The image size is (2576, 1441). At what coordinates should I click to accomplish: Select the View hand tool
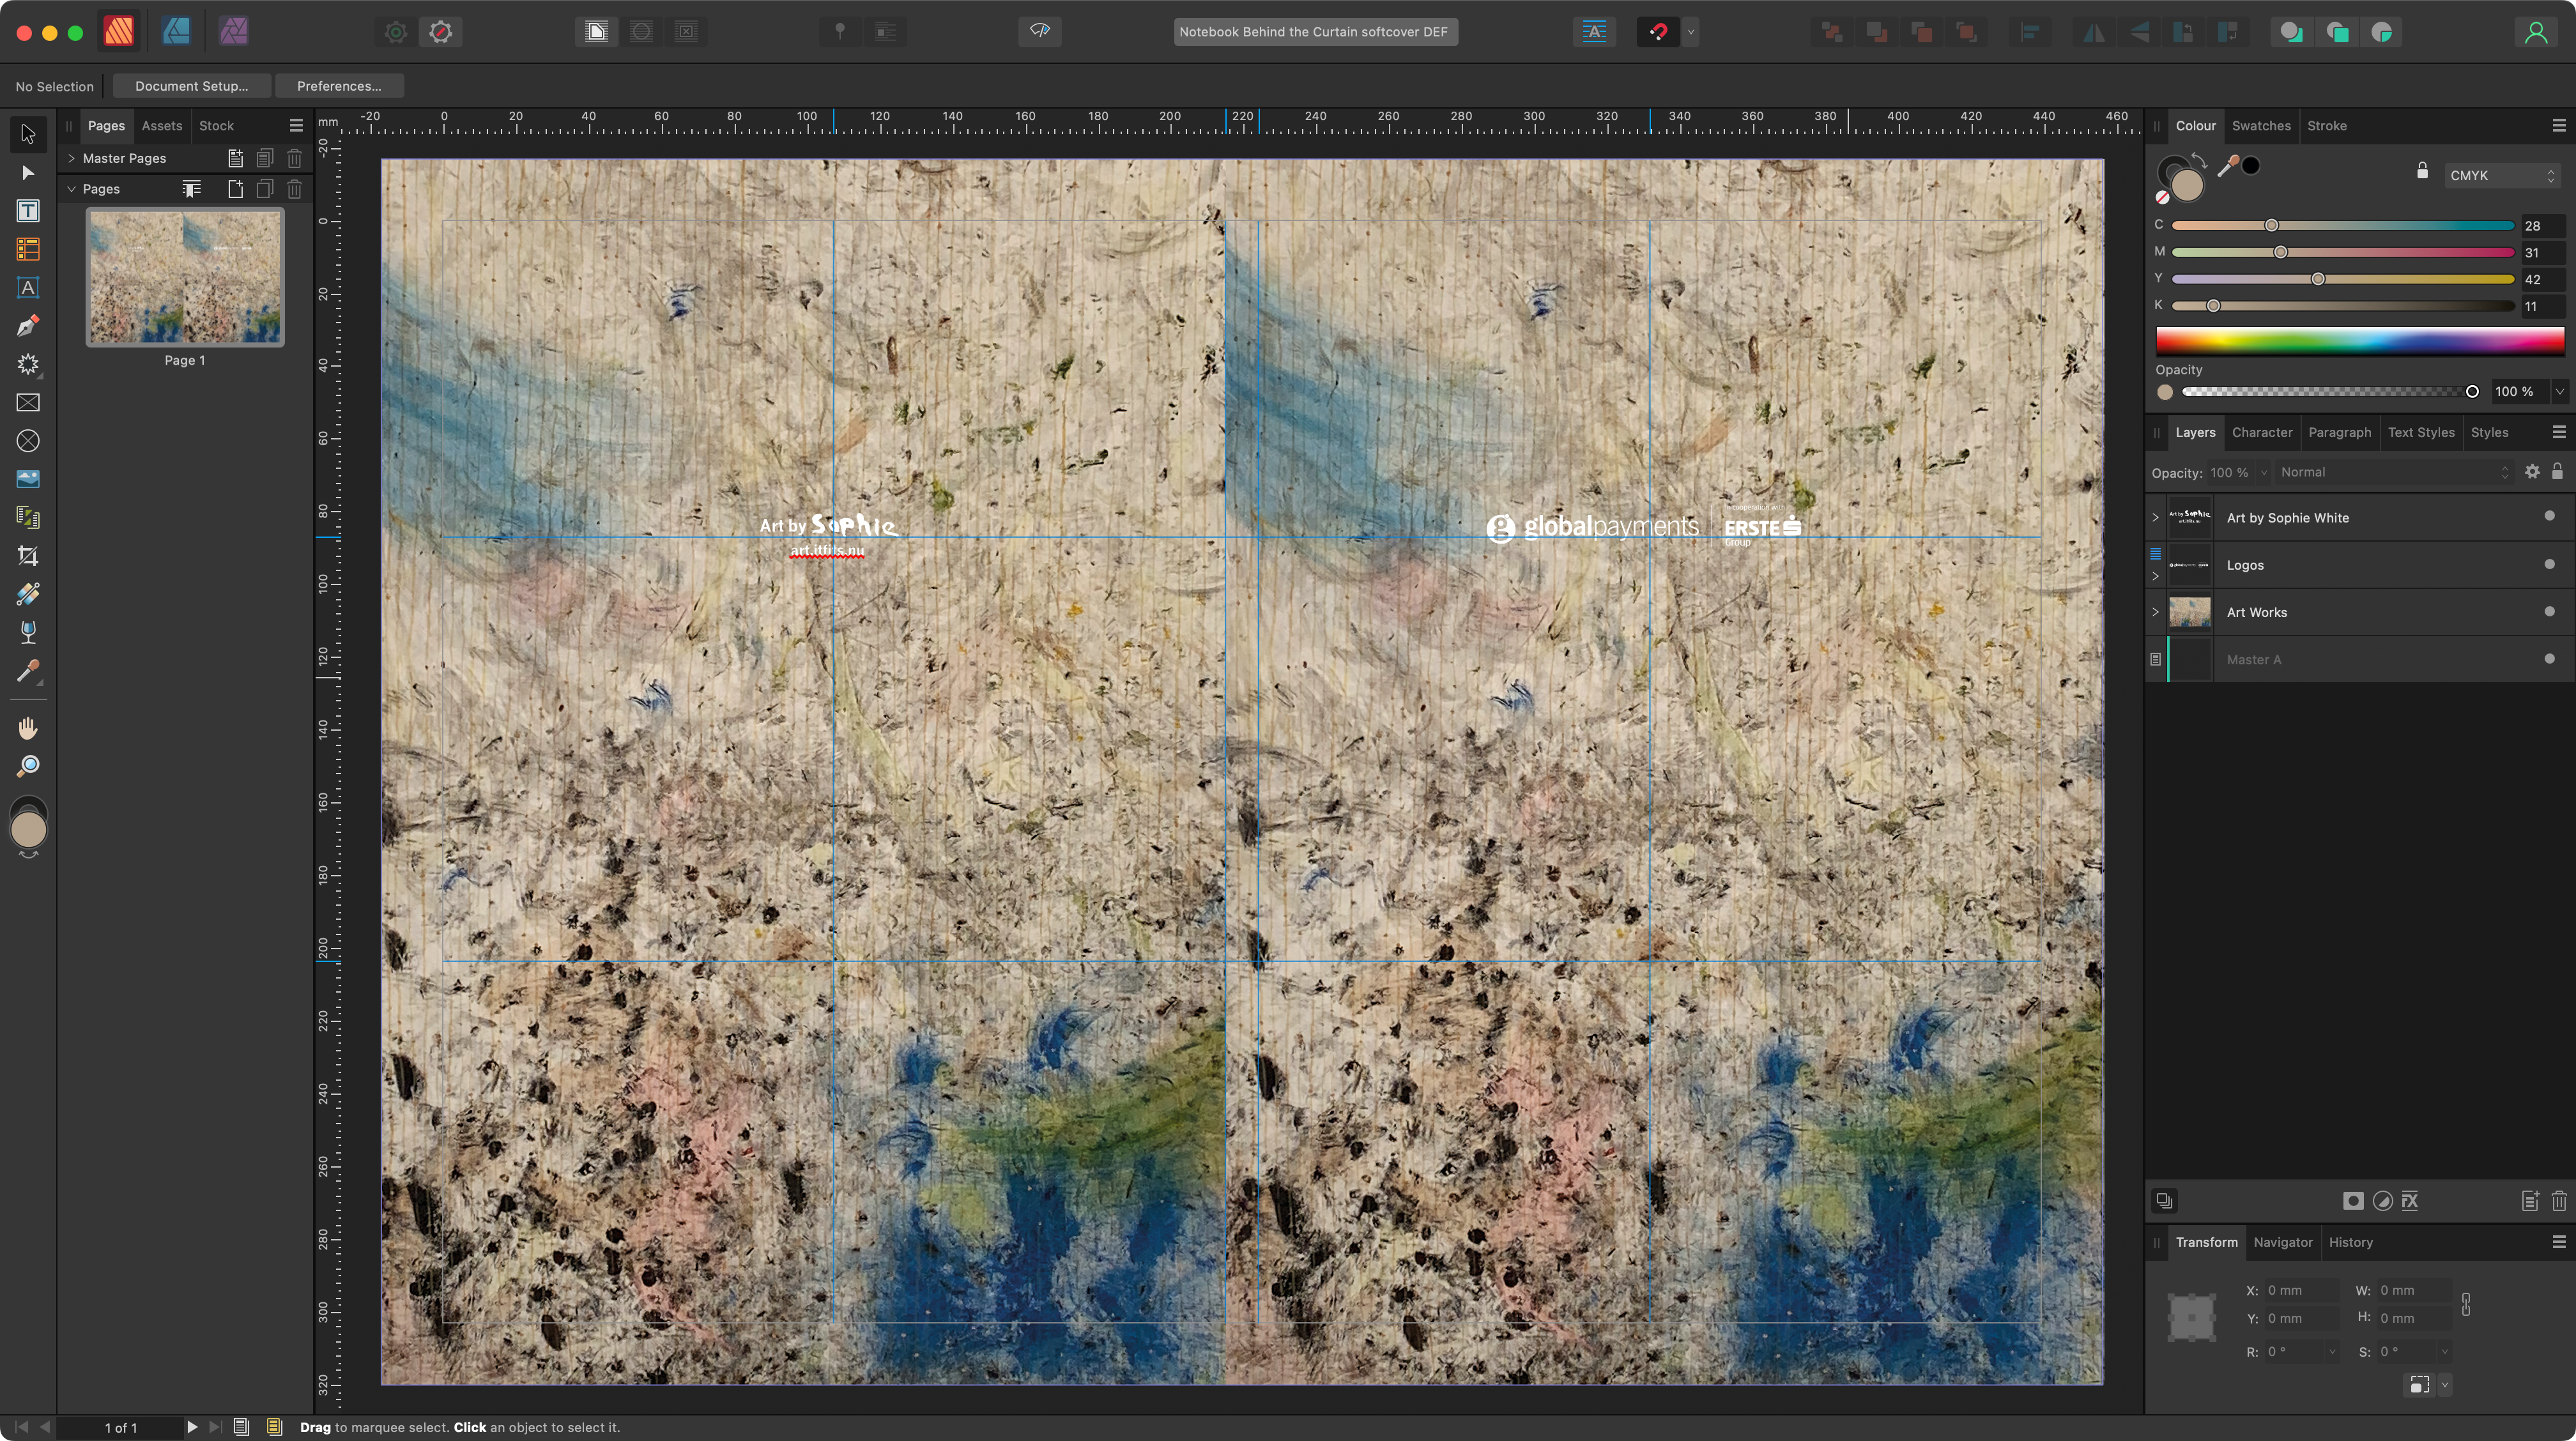point(28,727)
